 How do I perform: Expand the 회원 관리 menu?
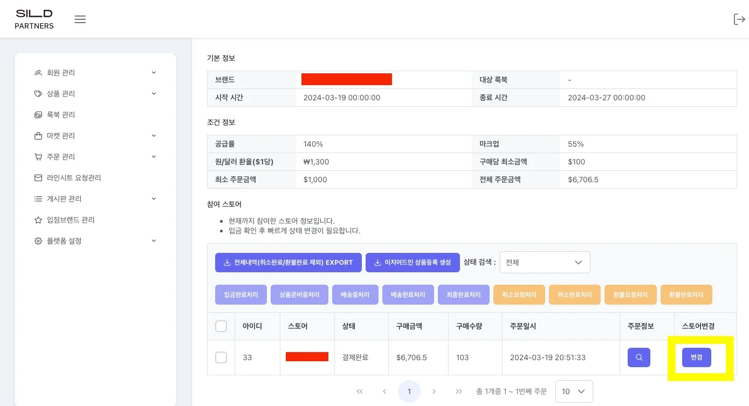pos(95,73)
